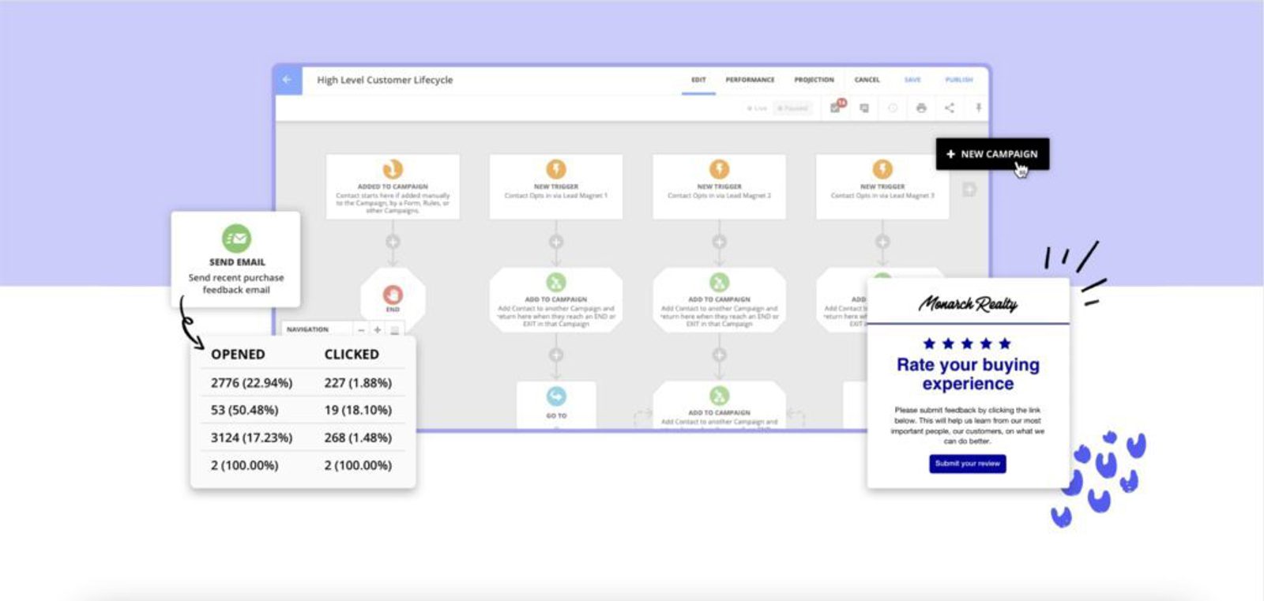Switch to the Projection tab
This screenshot has height=601, width=1264.
(814, 80)
